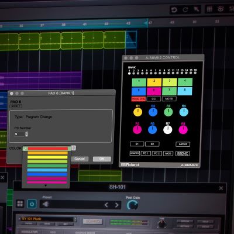The image size is (234, 234).
Task: Click the white R7 knob
Action: click(x=168, y=130)
